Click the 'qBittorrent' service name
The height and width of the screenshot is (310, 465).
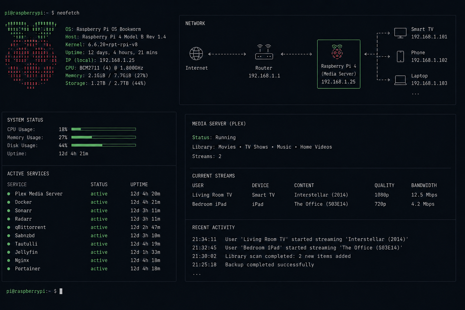point(30,227)
